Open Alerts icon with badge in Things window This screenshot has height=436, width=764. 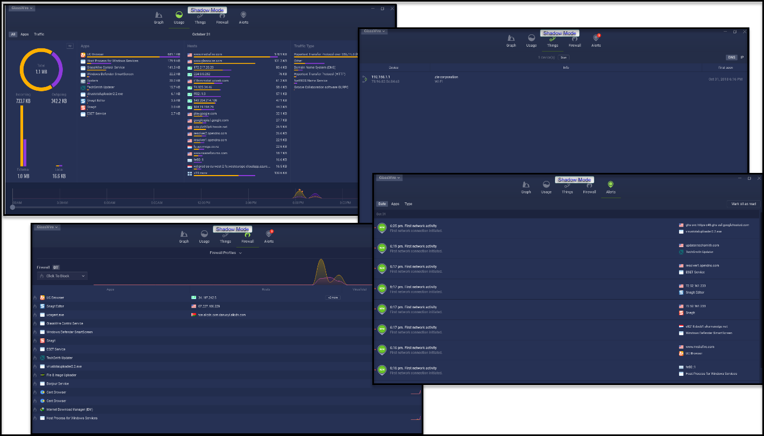tap(596, 38)
